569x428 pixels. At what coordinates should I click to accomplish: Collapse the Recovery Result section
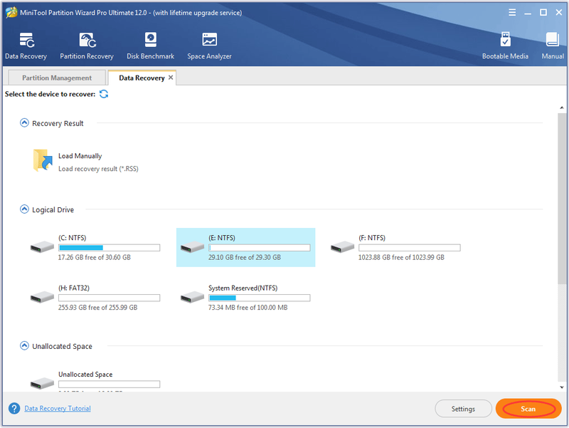click(x=24, y=122)
